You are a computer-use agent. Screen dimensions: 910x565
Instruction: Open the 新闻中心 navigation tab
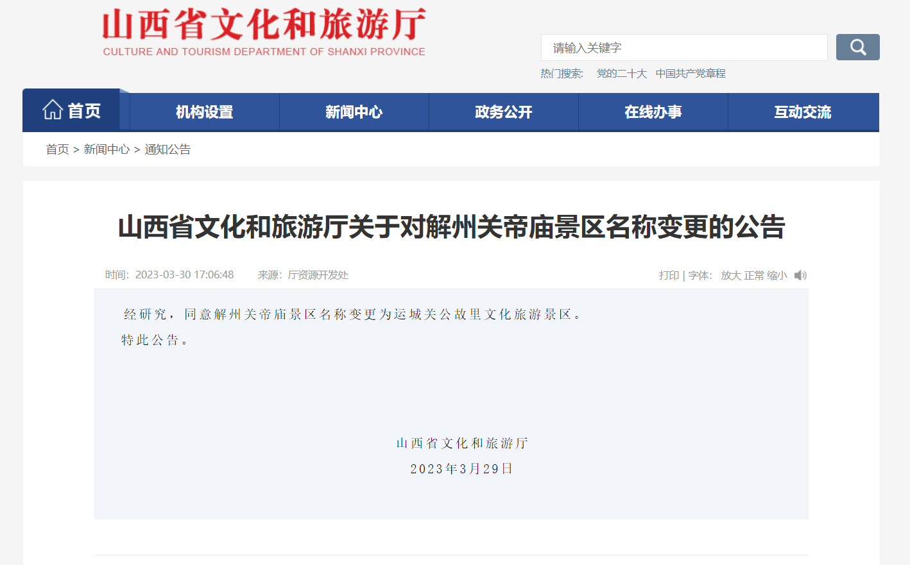pyautogui.click(x=354, y=112)
